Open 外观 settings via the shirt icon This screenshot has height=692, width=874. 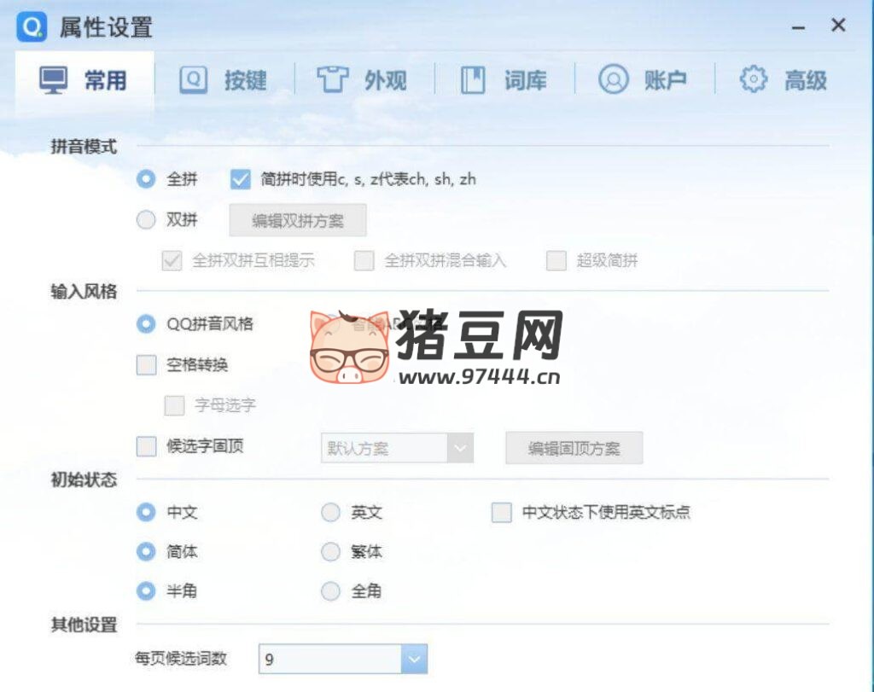333,79
